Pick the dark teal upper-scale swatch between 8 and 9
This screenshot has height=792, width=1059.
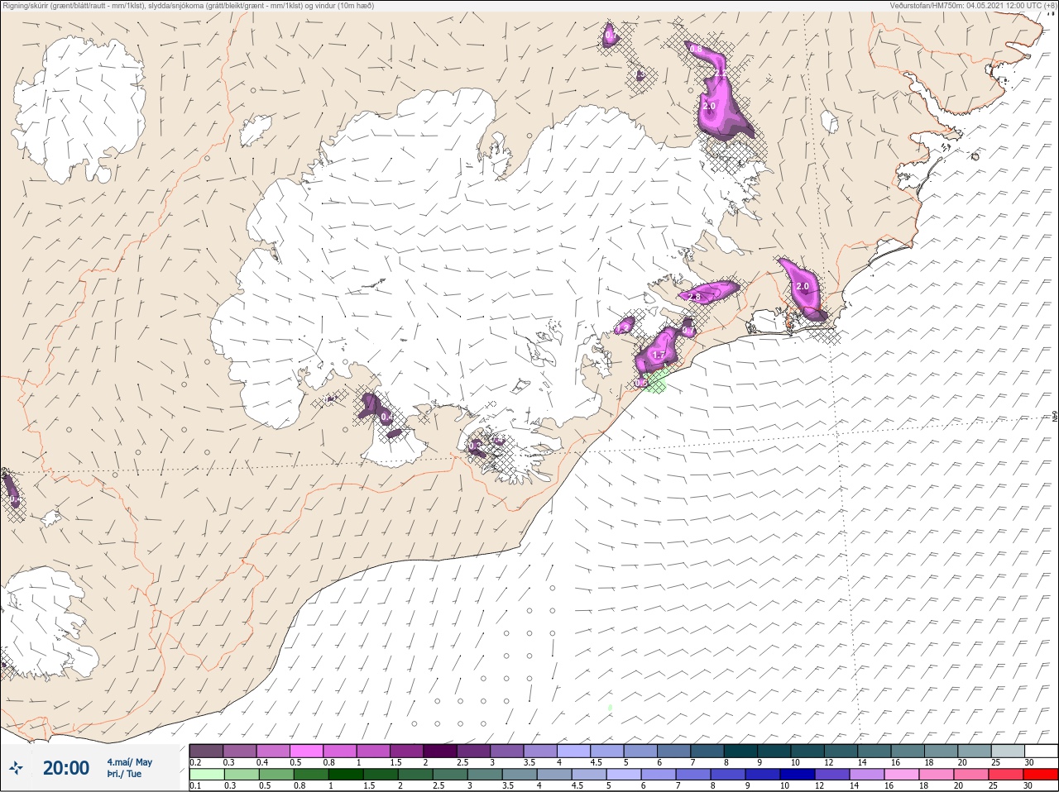pyautogui.click(x=741, y=751)
